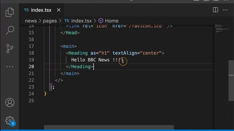Click the closing </main> tag
The width and height of the screenshot is (234, 131).
pyautogui.click(x=70, y=74)
